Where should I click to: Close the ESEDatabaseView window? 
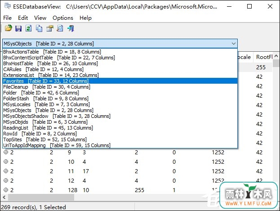tap(270, 6)
